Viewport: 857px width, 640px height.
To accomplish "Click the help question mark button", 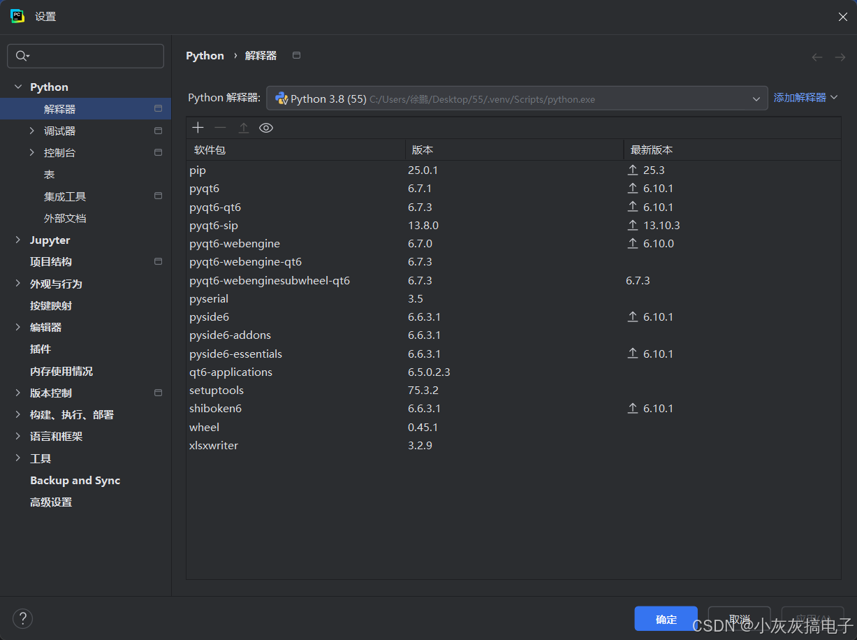I will point(23,618).
